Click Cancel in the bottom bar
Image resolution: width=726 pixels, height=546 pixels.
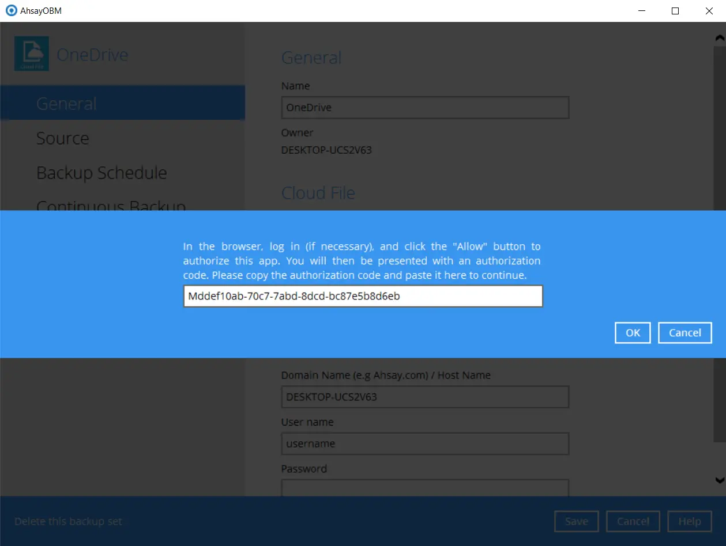click(x=633, y=521)
